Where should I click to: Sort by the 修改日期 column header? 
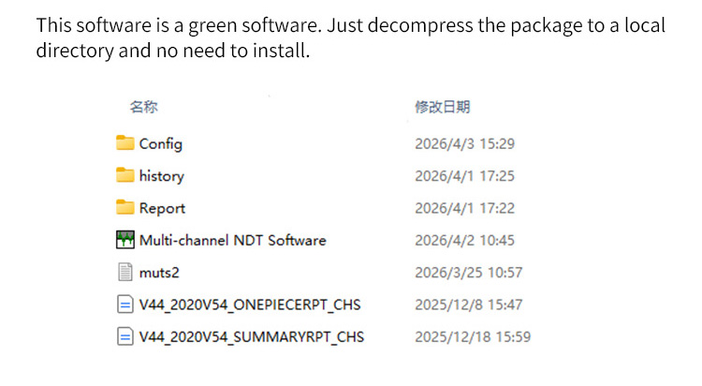pos(442,108)
